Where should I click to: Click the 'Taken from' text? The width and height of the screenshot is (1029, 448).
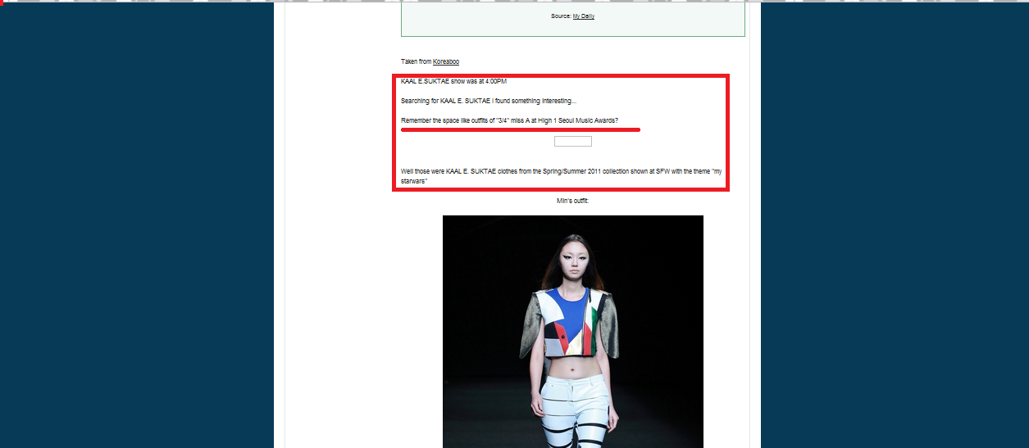(x=416, y=61)
